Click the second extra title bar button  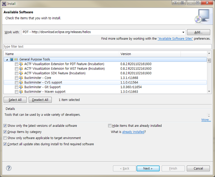click(x=182, y=3)
